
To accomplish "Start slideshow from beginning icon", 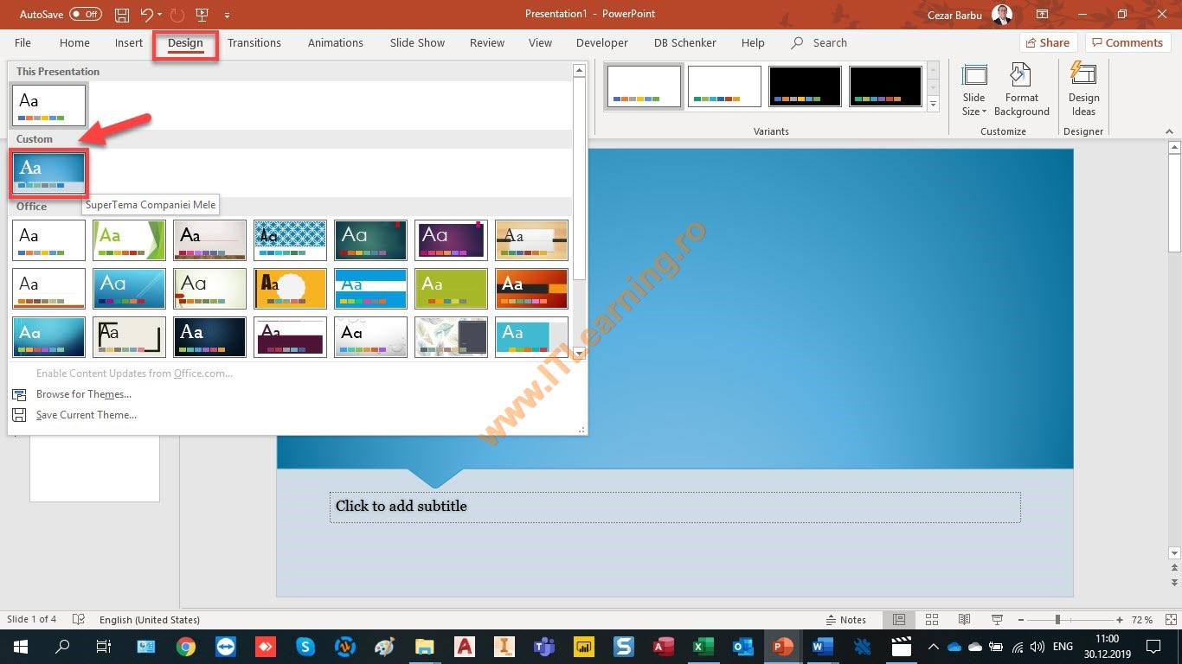I will [202, 14].
